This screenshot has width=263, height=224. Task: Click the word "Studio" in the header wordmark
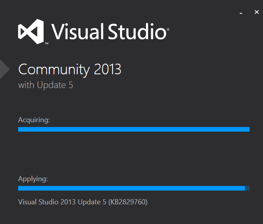tap(137, 31)
